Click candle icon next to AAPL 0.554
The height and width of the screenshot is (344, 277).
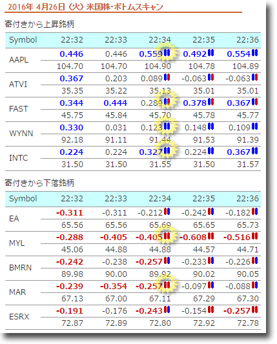(x=254, y=53)
